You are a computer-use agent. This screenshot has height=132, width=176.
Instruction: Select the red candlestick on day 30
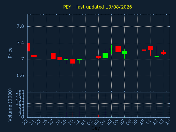[73, 61]
